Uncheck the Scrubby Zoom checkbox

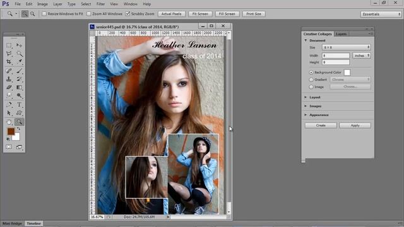[128, 14]
